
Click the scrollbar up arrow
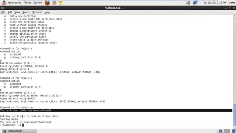click(235, 16)
